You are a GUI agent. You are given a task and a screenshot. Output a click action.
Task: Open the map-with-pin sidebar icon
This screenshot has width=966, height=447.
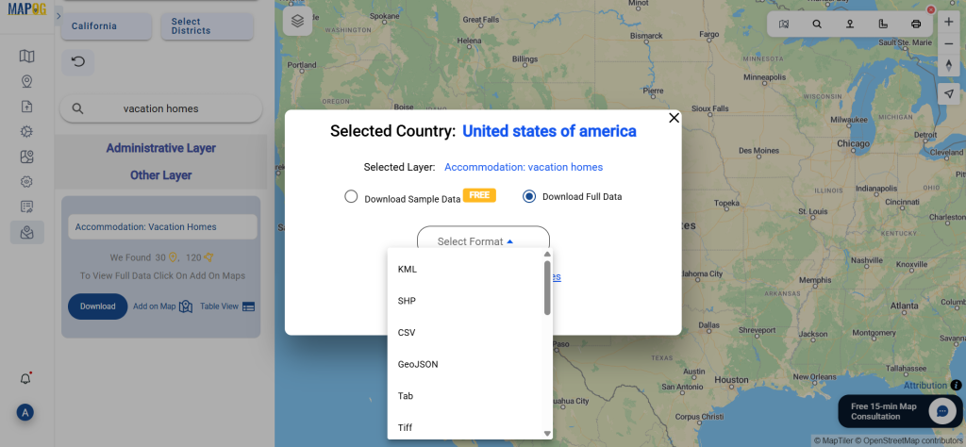26,157
